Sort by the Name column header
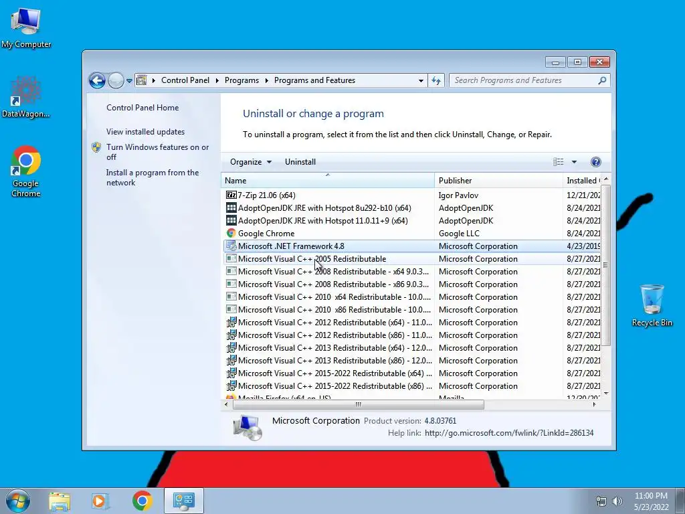The image size is (685, 514). (x=328, y=181)
